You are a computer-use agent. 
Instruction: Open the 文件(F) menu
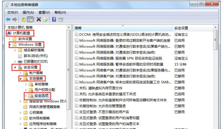(x=12, y=12)
